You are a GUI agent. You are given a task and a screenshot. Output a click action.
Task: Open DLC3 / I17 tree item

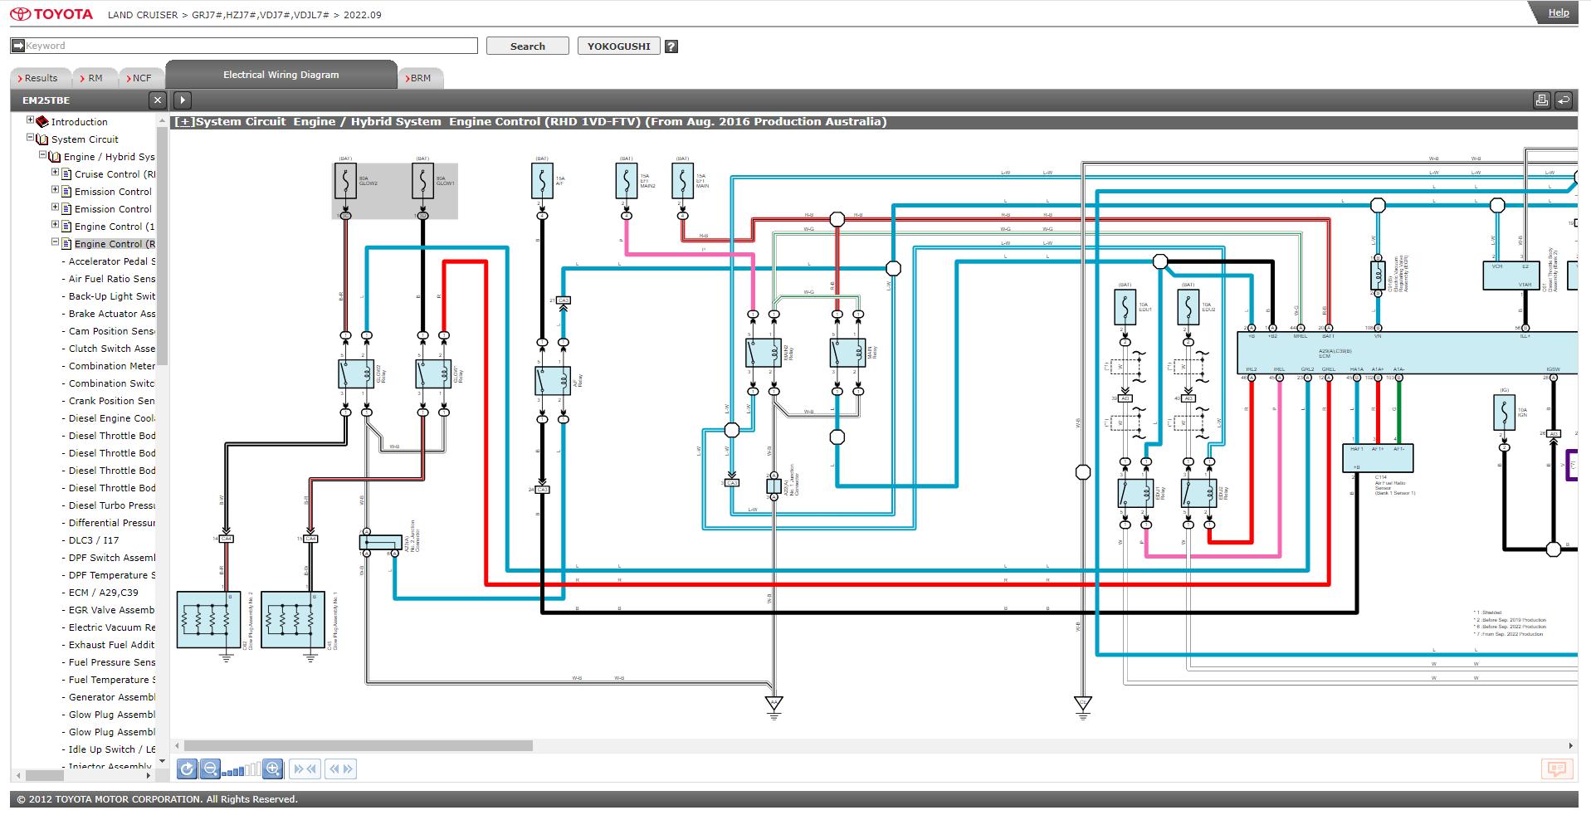pyautogui.click(x=94, y=540)
